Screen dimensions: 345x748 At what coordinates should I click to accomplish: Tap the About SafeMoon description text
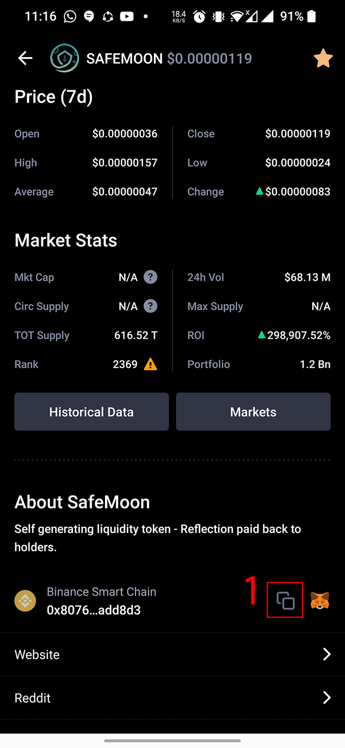click(x=158, y=538)
